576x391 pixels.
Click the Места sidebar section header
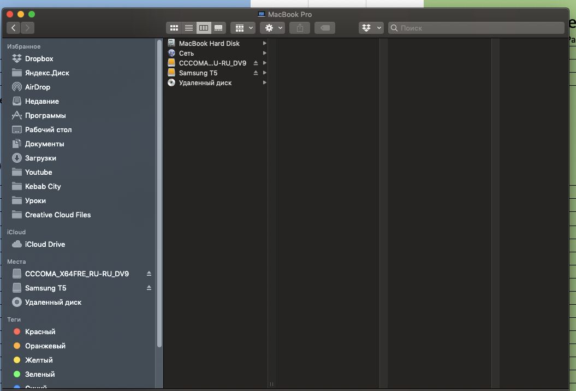(16, 262)
